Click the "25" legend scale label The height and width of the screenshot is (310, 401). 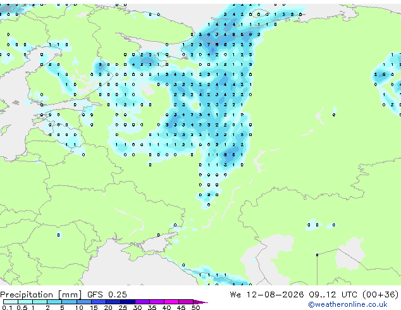(123, 307)
